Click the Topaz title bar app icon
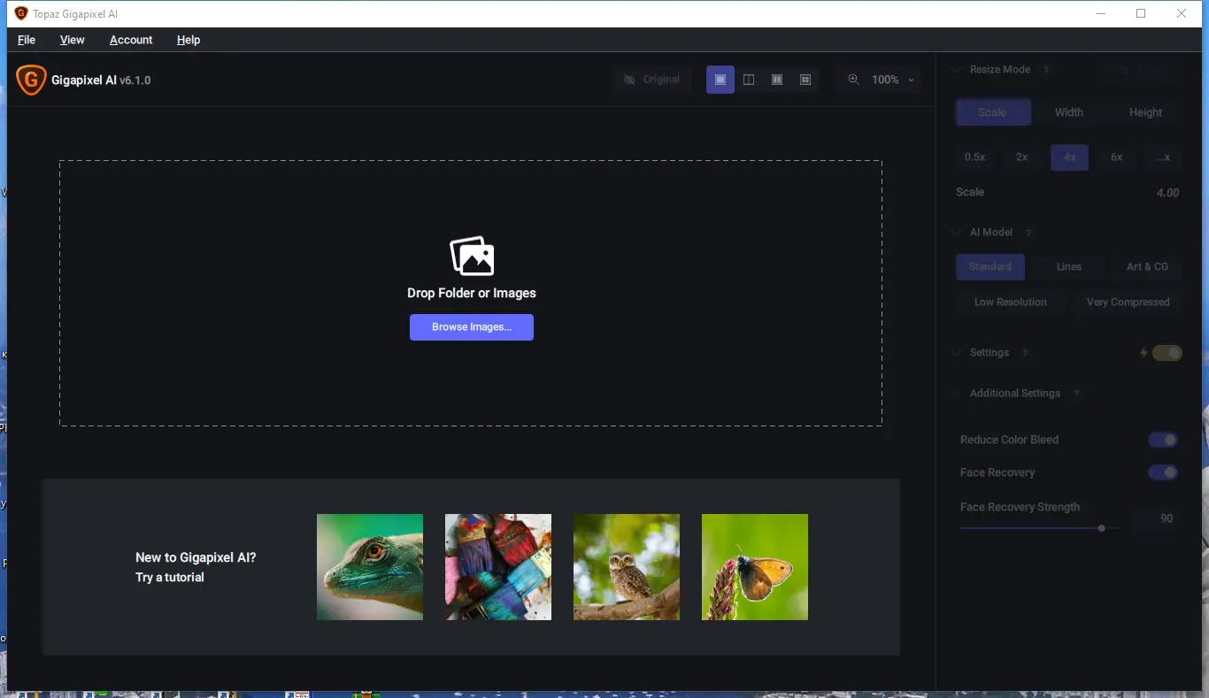The width and height of the screenshot is (1209, 698). (21, 13)
